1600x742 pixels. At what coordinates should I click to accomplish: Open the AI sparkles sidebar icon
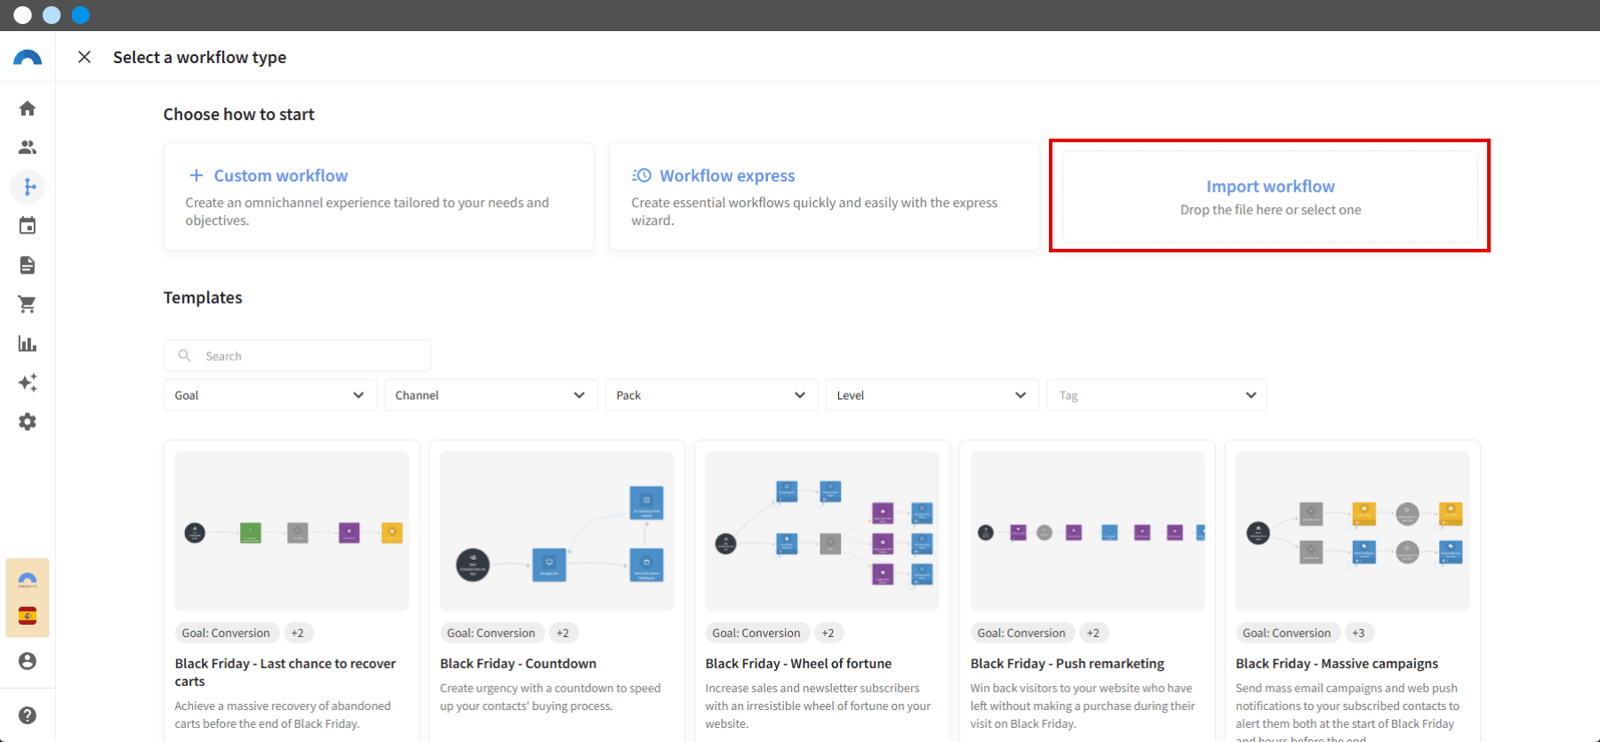[28, 382]
